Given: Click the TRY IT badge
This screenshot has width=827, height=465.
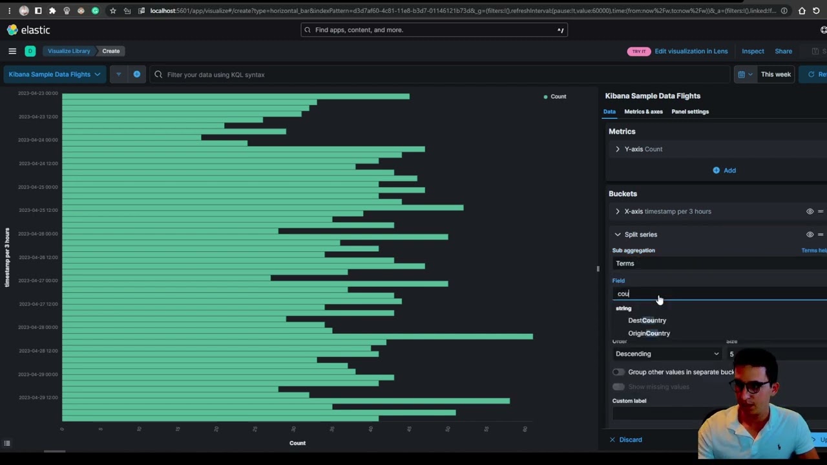Looking at the screenshot, I should click(638, 52).
